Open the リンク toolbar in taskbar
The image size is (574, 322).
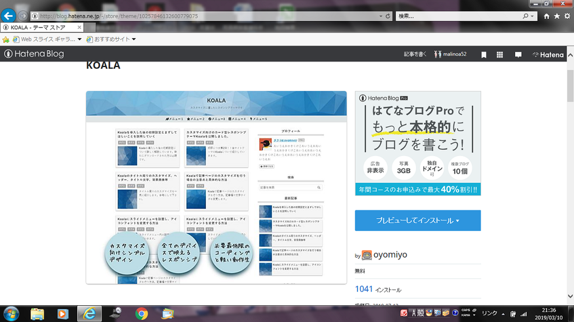(489, 313)
